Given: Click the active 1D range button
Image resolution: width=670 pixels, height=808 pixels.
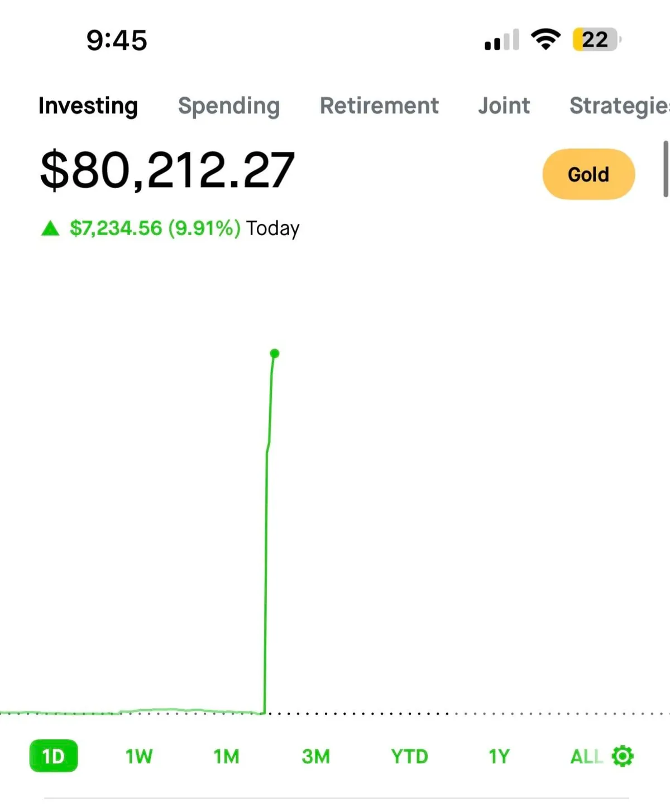Looking at the screenshot, I should point(54,756).
